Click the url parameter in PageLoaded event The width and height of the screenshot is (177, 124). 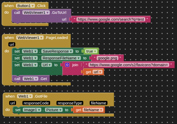point(12,44)
